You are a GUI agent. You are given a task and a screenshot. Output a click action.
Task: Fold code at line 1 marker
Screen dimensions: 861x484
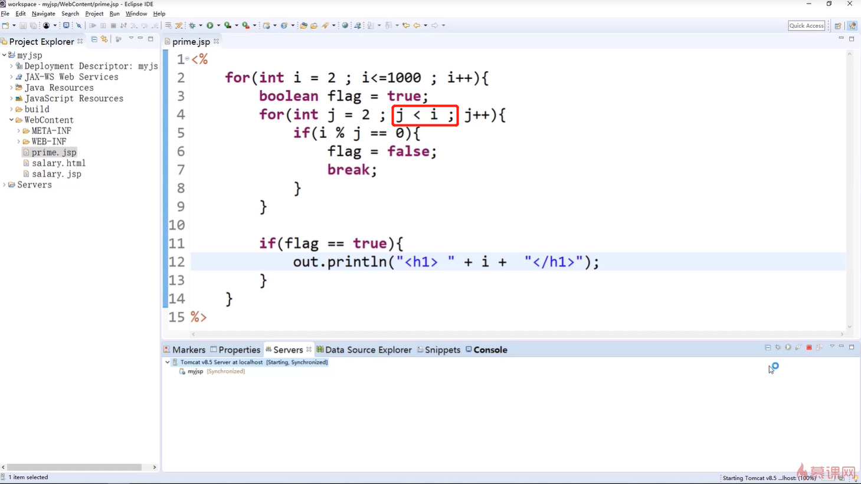click(x=187, y=58)
